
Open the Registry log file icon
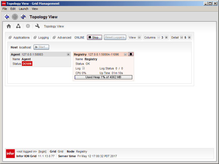coord(84,68)
